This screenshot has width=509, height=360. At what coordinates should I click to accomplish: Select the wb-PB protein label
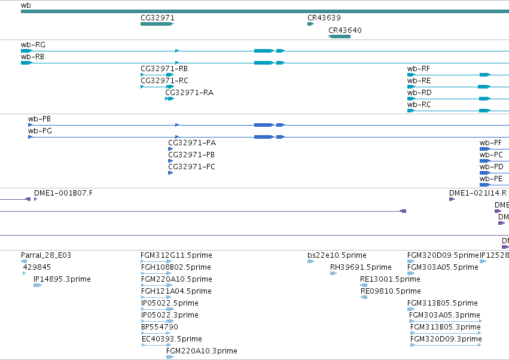click(x=39, y=119)
